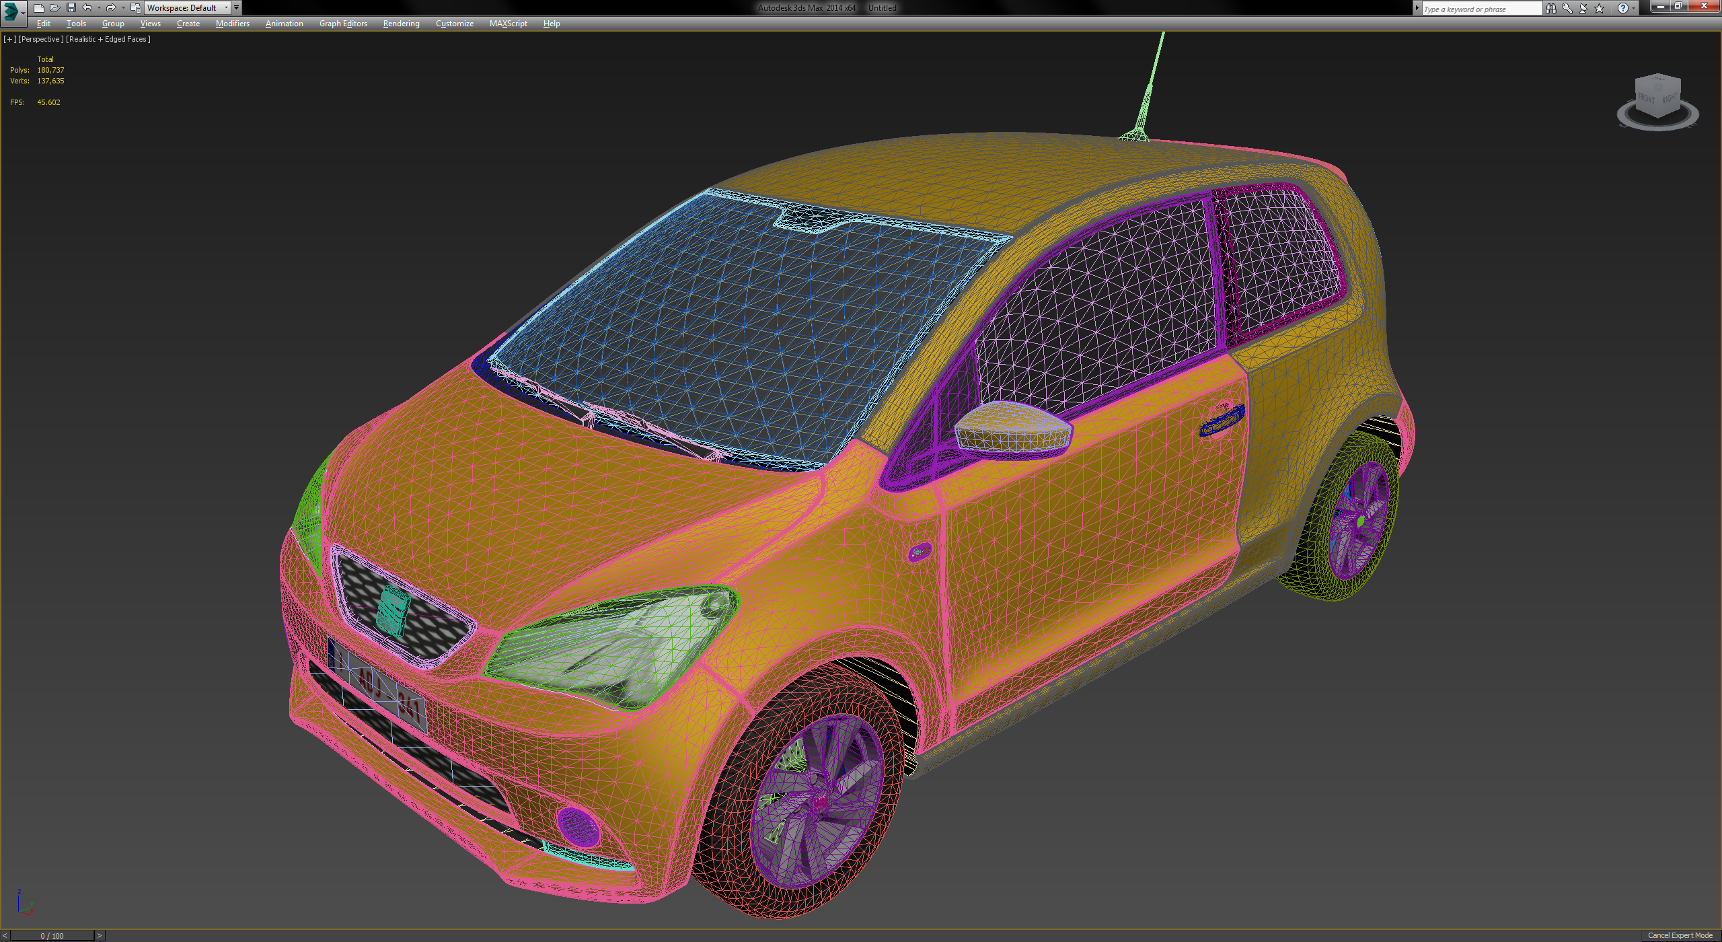Expand the Quick Access Toolbar customize arrow
The height and width of the screenshot is (942, 1722).
[237, 8]
